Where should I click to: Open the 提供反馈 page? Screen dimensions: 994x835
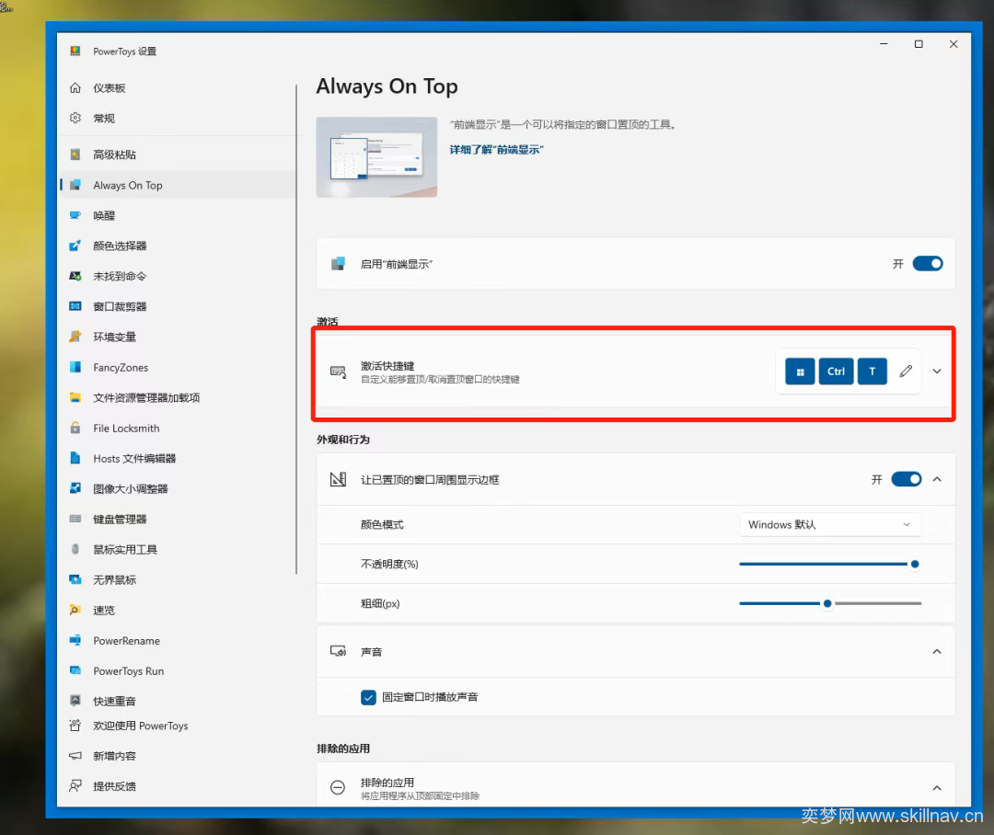pos(177,786)
